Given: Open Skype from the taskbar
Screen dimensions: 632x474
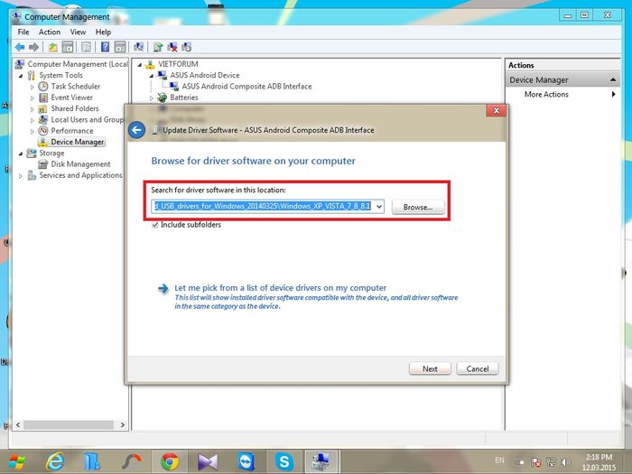Looking at the screenshot, I should (284, 461).
